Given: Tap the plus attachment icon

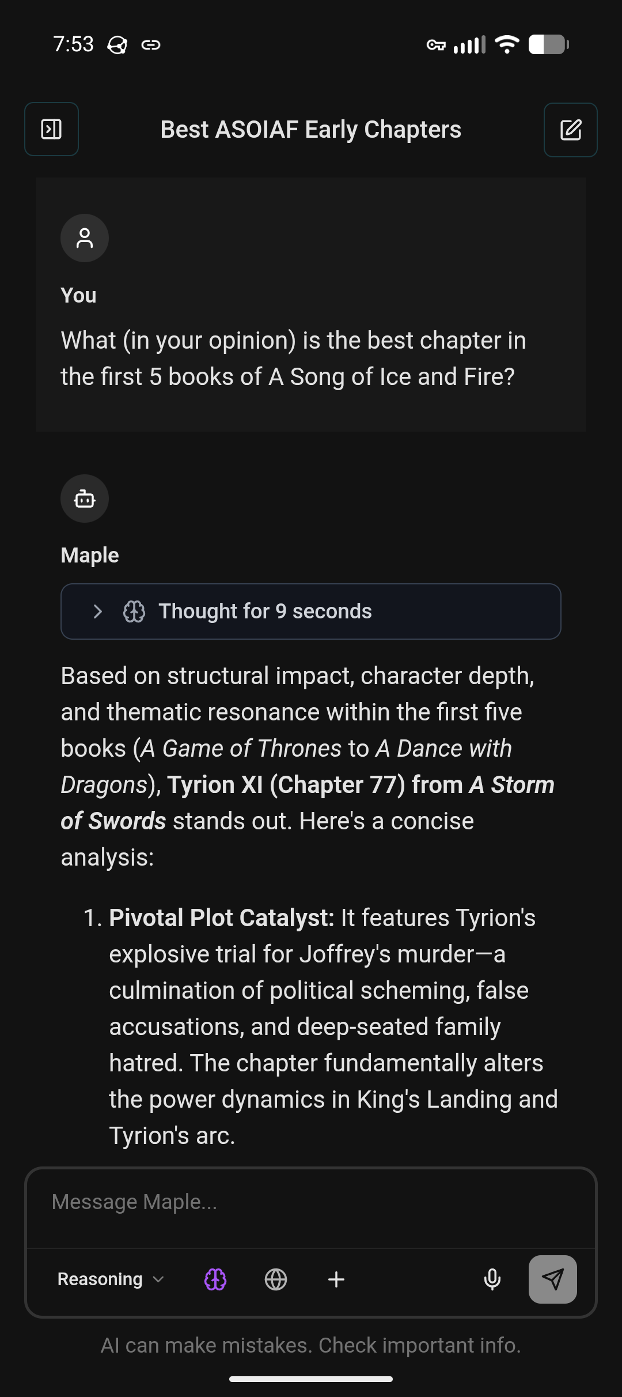Looking at the screenshot, I should 336,1279.
